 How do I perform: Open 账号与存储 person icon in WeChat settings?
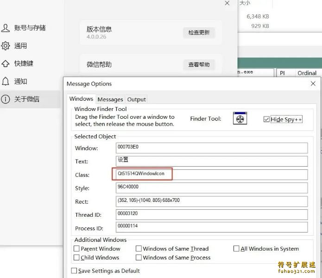6,28
